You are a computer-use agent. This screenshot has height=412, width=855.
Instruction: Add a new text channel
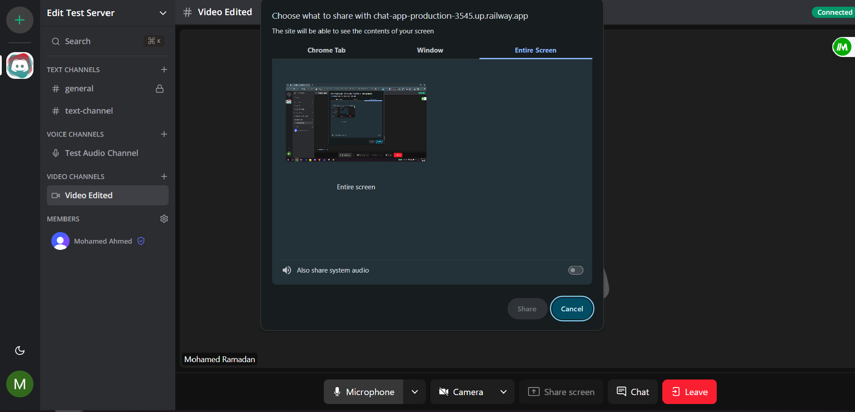click(x=164, y=69)
